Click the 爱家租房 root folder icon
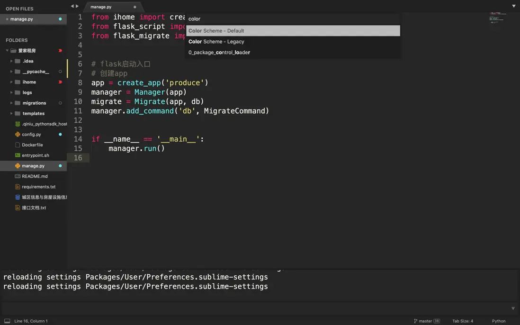The width and height of the screenshot is (520, 325). 13,51
